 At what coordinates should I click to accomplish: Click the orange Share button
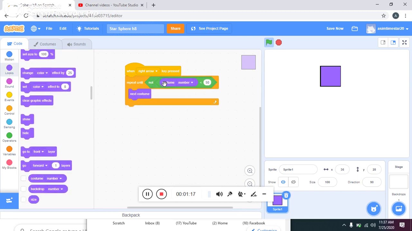pos(175,29)
